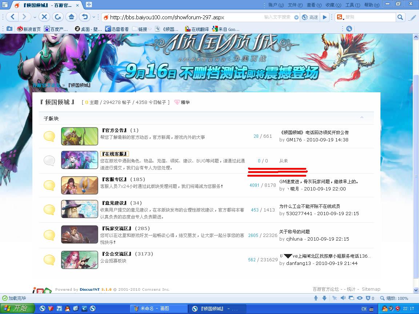
Task: Click the undo closed tab icon
Action: [85, 17]
